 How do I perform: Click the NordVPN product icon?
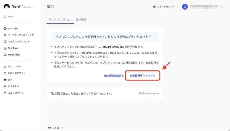click(5, 28)
